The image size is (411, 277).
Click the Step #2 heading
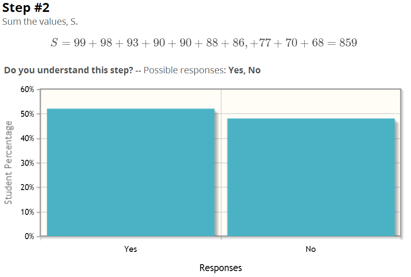point(26,8)
